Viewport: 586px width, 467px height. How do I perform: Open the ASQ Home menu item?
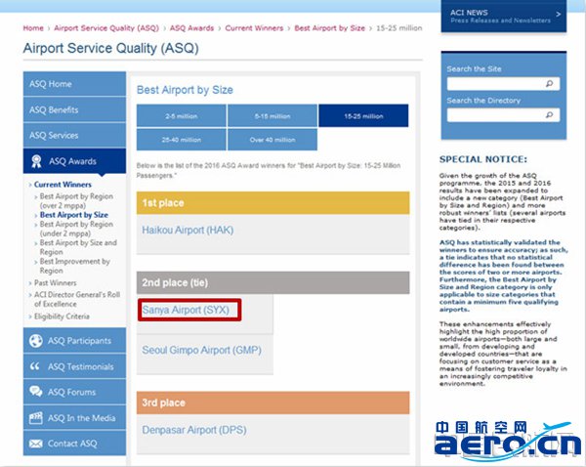pyautogui.click(x=74, y=84)
